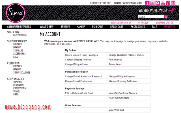This screenshot has height=113, width=181.
Task: Click the round Sigma logo
Action: (15, 13)
